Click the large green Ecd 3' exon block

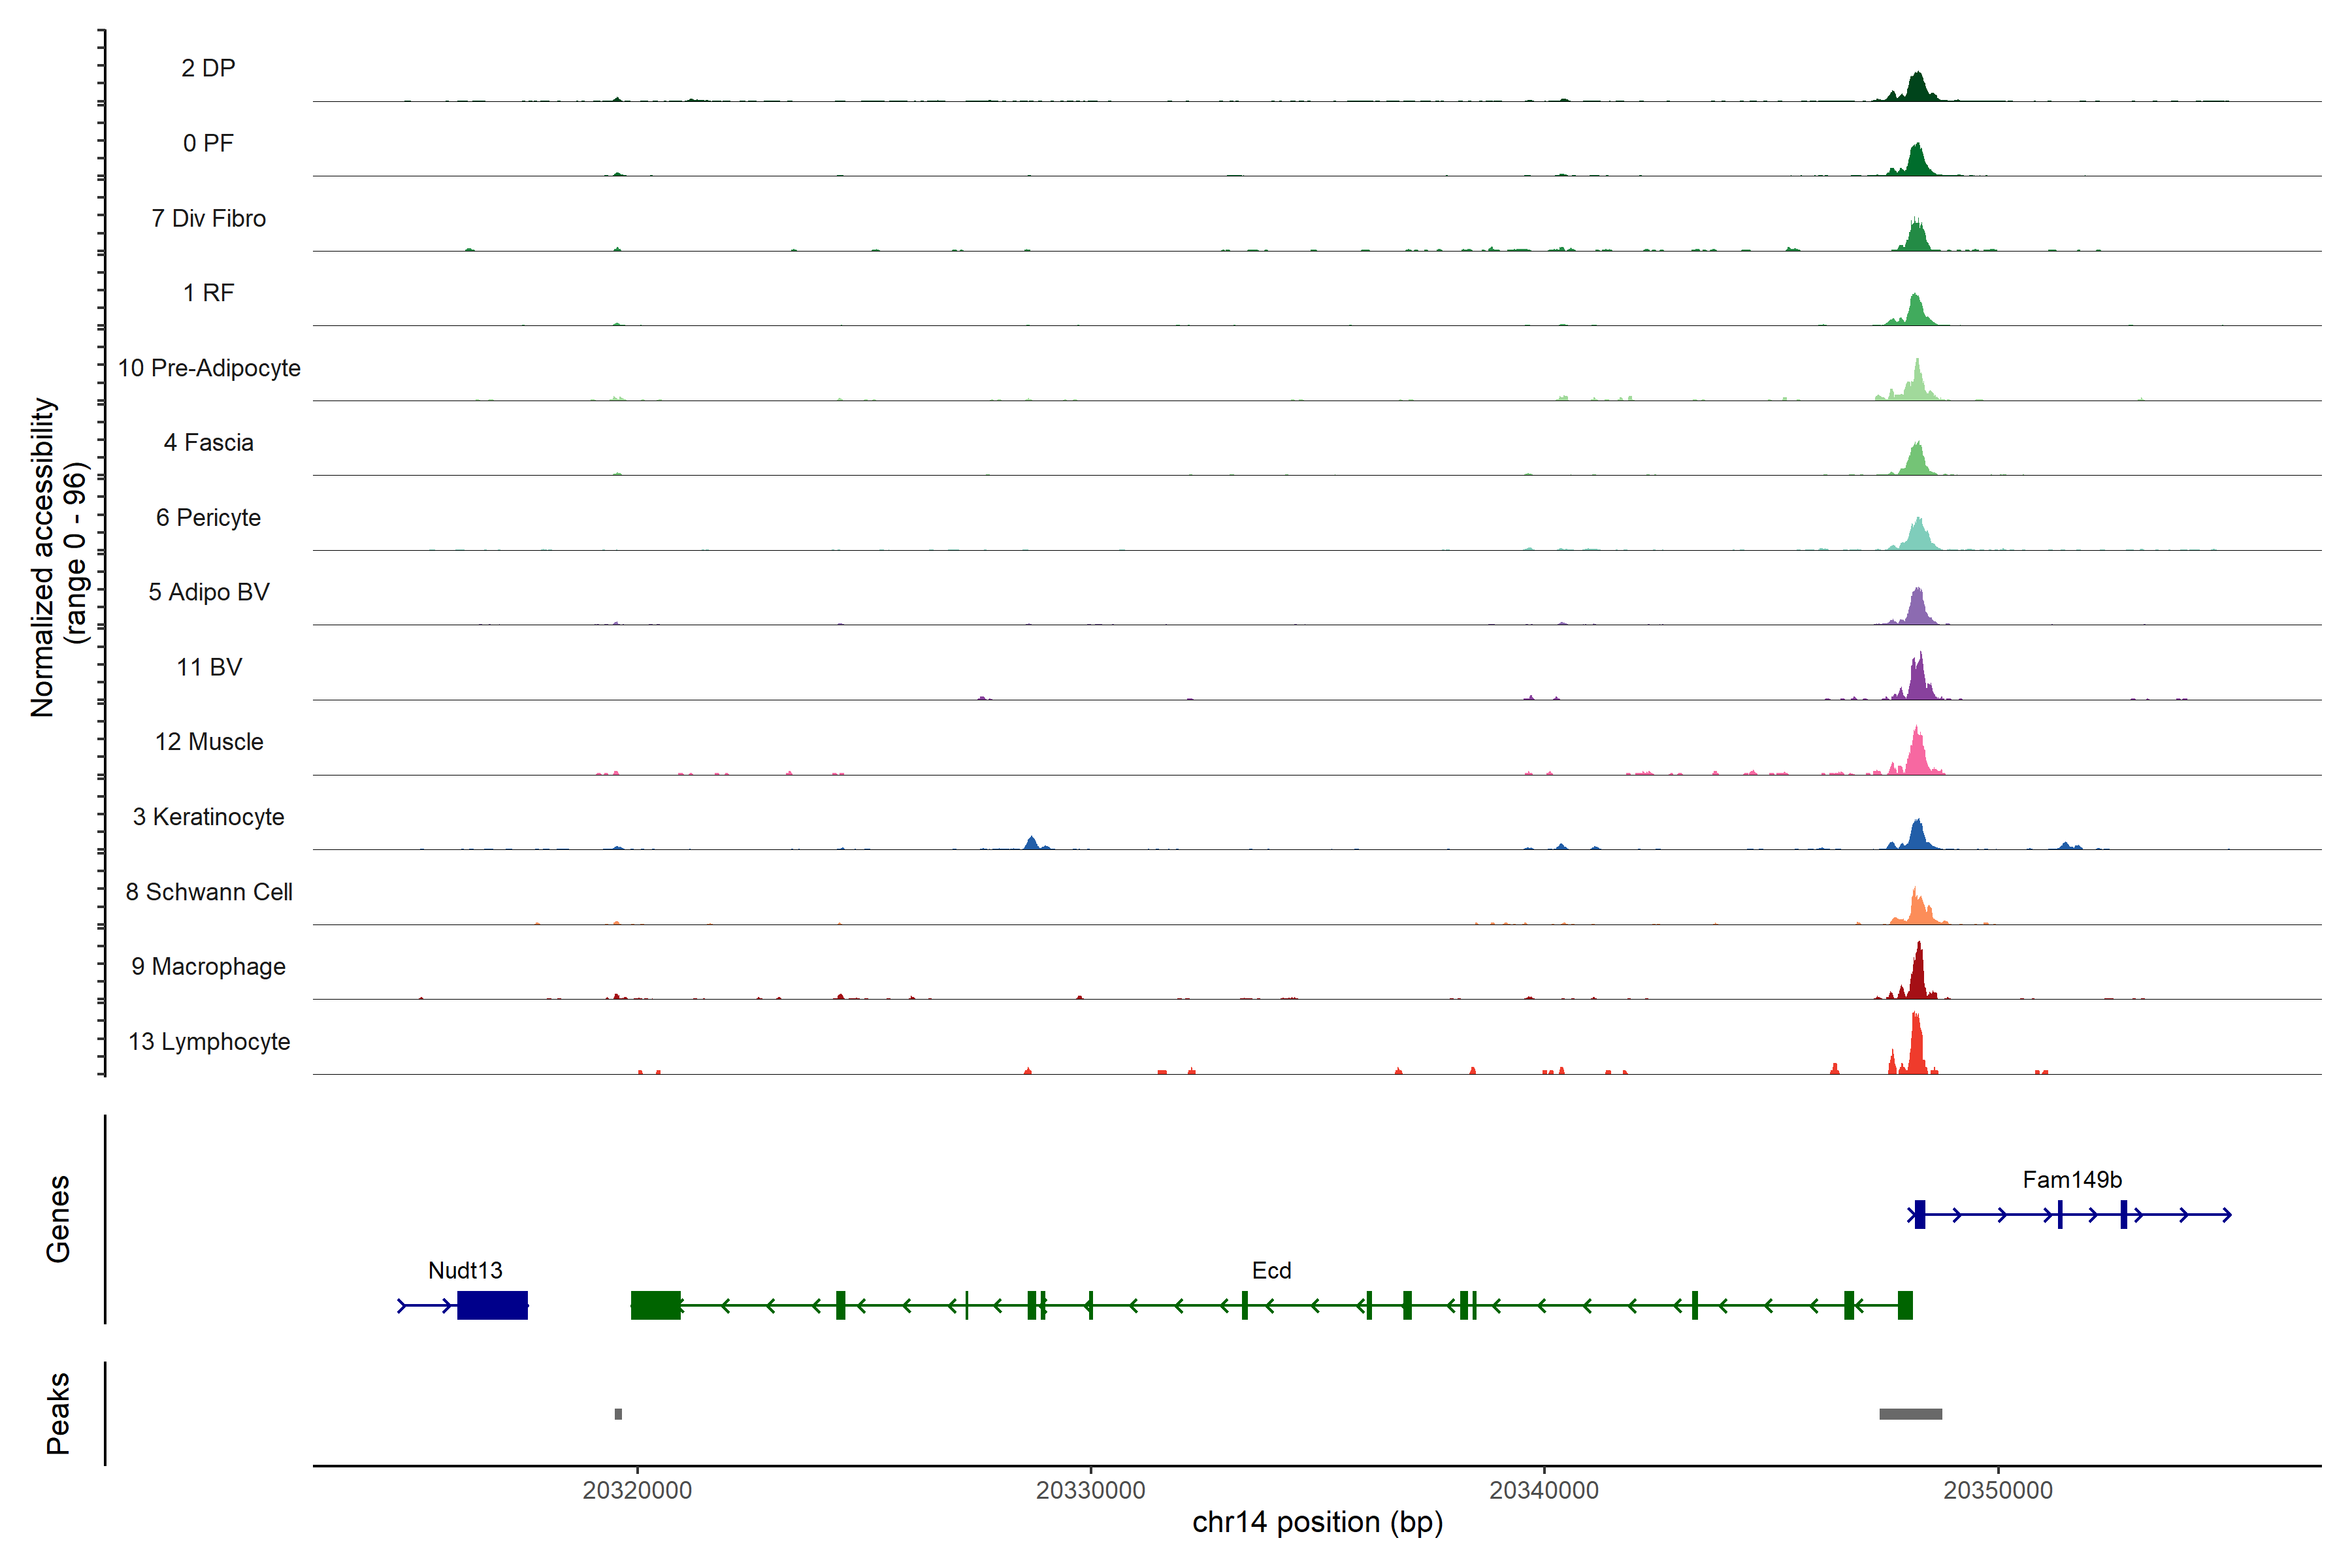click(x=656, y=1305)
